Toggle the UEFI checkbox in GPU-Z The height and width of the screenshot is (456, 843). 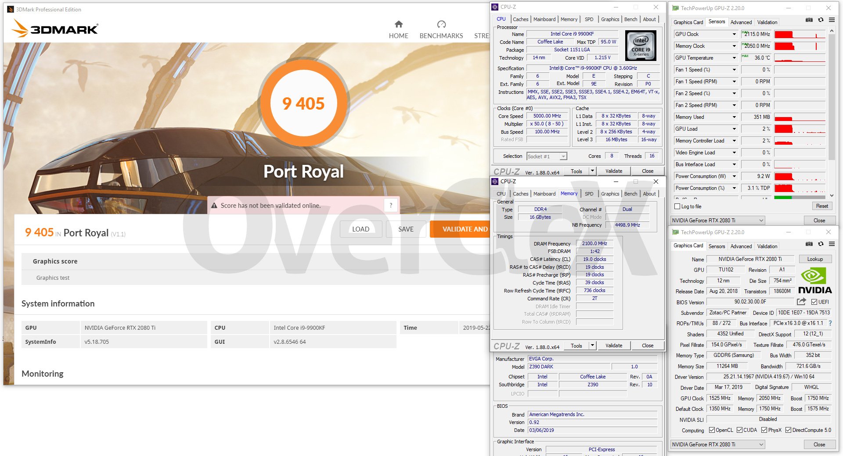pos(814,302)
